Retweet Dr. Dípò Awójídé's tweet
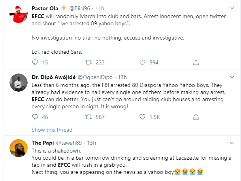241x181 pixels. (x=89, y=117)
